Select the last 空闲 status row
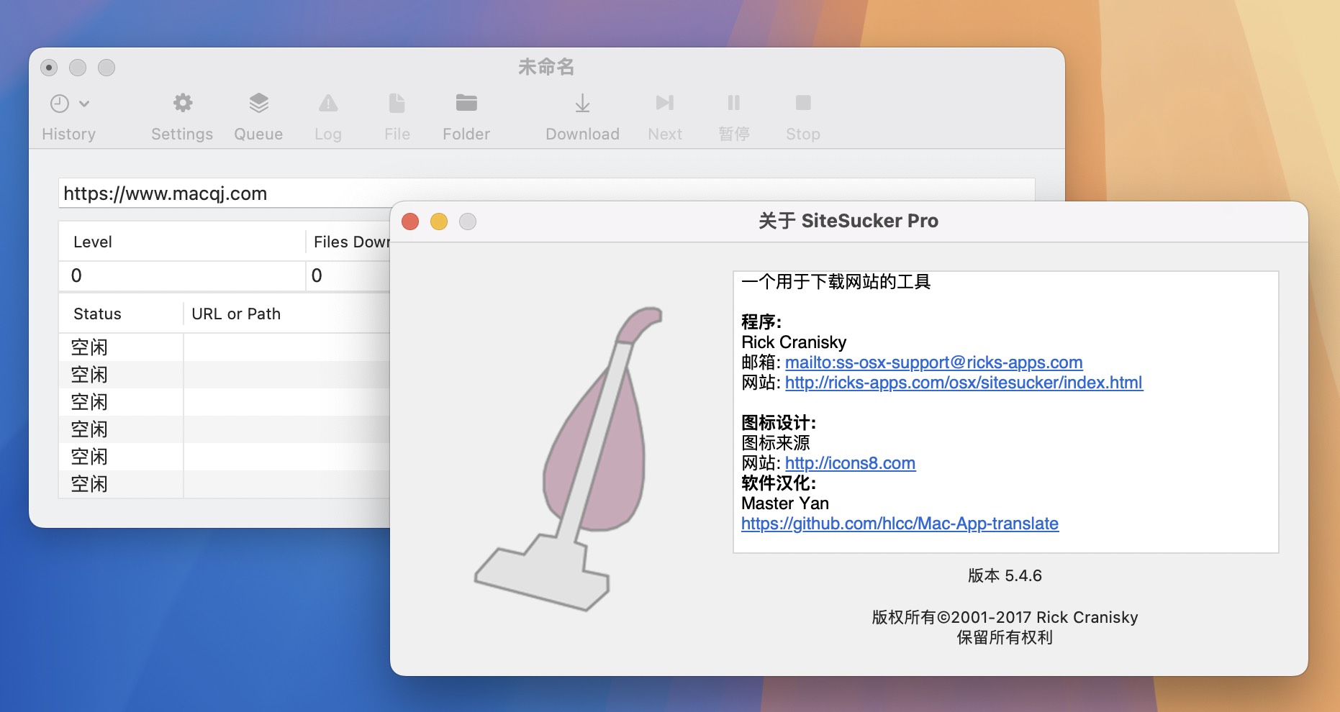This screenshot has width=1340, height=712. tap(225, 484)
